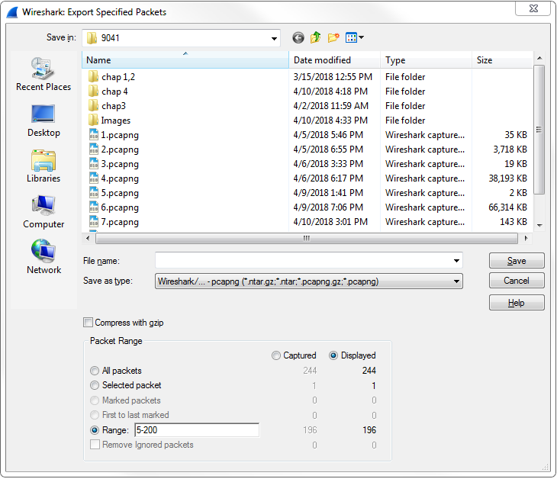The height and width of the screenshot is (479, 557).
Task: Click the 3/15/2018 12:55 PM date
Action: coord(333,76)
